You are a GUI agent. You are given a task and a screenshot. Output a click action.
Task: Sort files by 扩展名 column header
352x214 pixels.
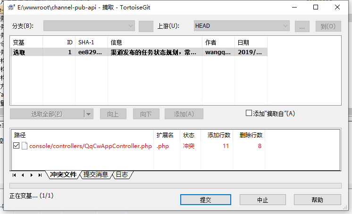click(167, 135)
